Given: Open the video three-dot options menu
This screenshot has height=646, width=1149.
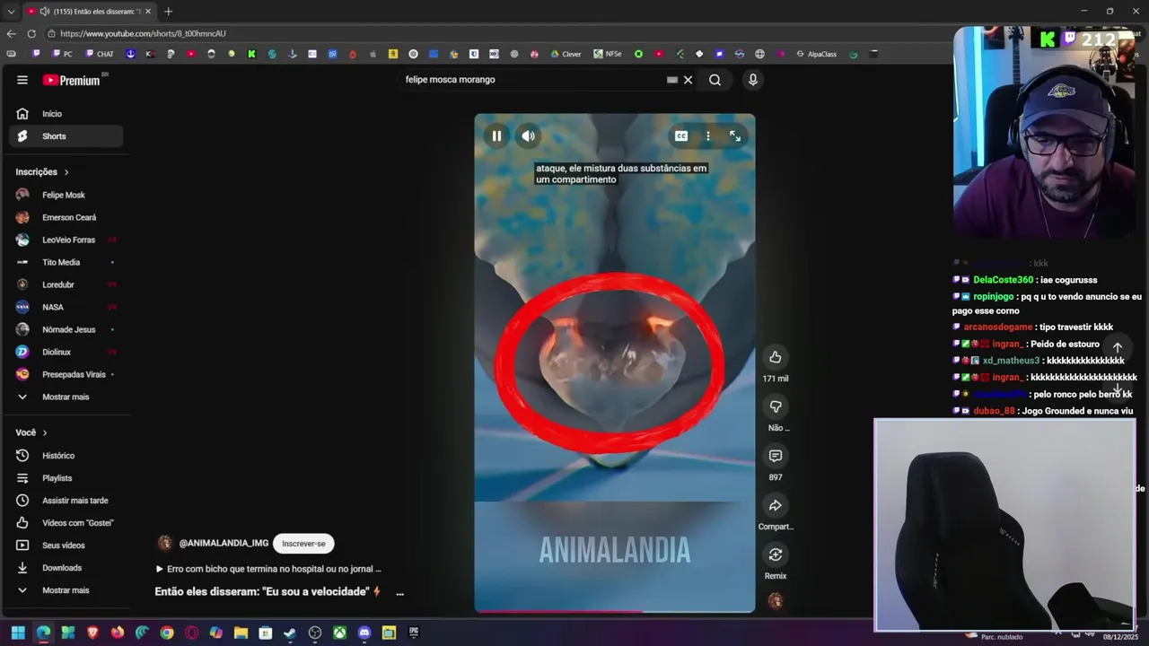Looking at the screenshot, I should 708,136.
